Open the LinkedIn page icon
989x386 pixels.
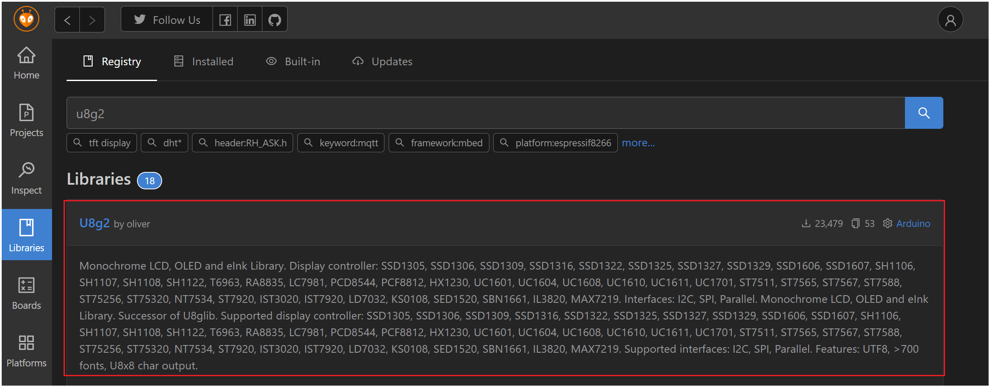250,20
